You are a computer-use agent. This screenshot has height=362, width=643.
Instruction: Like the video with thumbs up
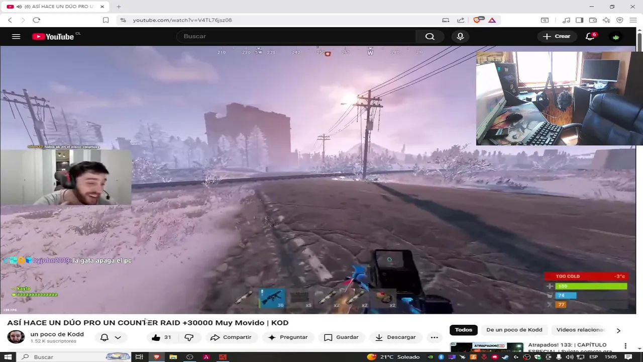161,337
